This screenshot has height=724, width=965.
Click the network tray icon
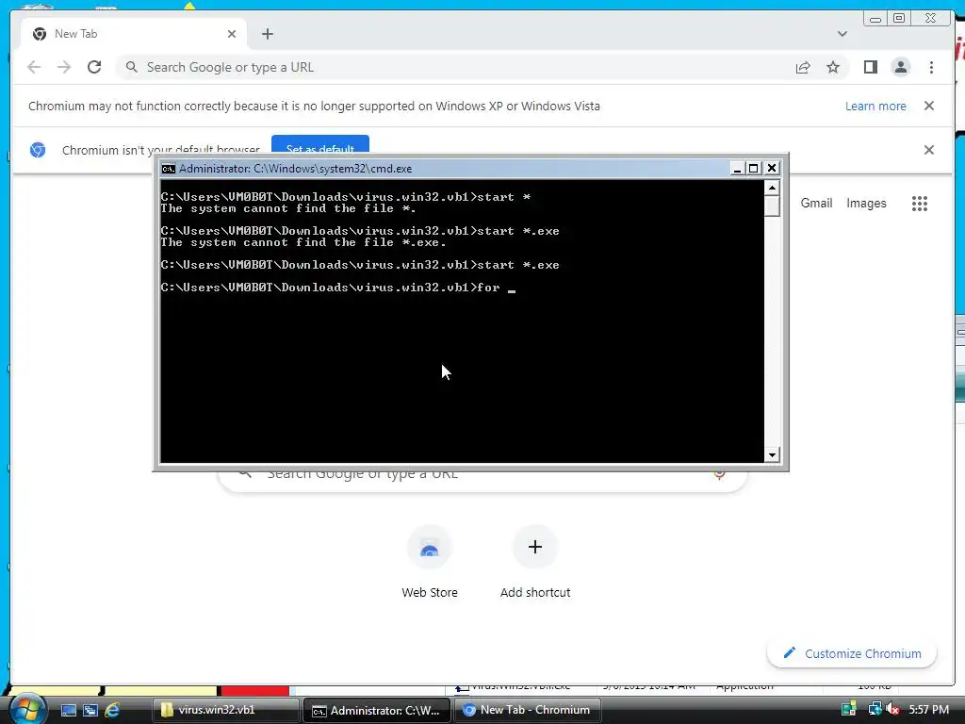click(x=874, y=709)
